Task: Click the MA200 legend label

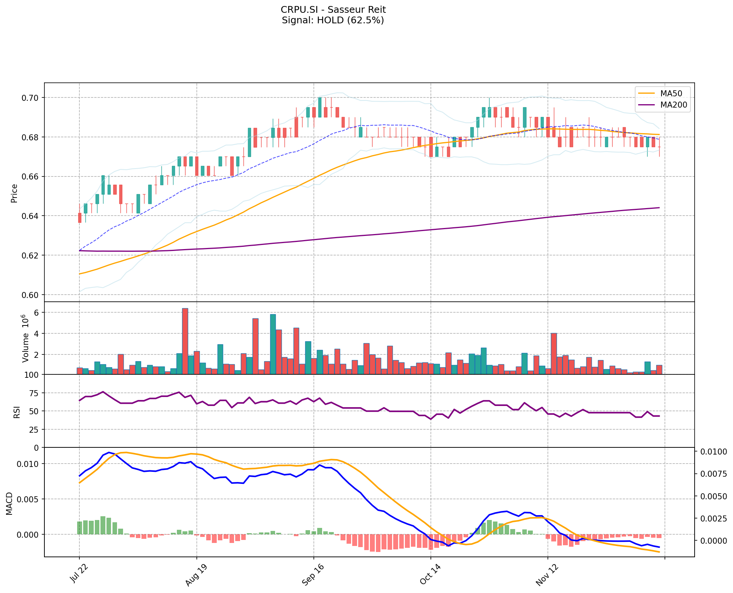Action: 674,105
